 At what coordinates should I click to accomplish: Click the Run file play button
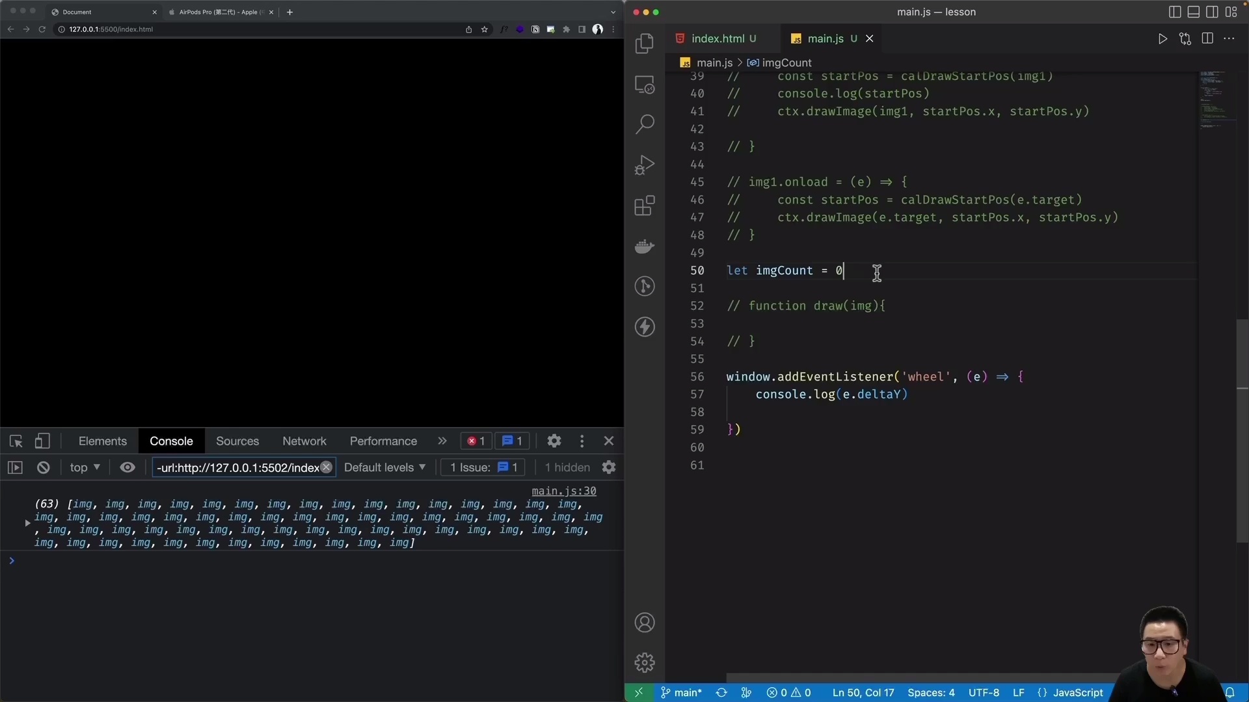coord(1163,38)
